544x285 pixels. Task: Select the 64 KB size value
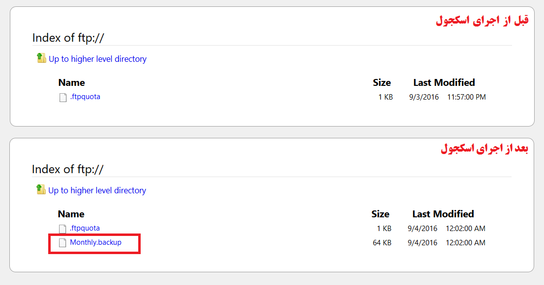coord(382,243)
